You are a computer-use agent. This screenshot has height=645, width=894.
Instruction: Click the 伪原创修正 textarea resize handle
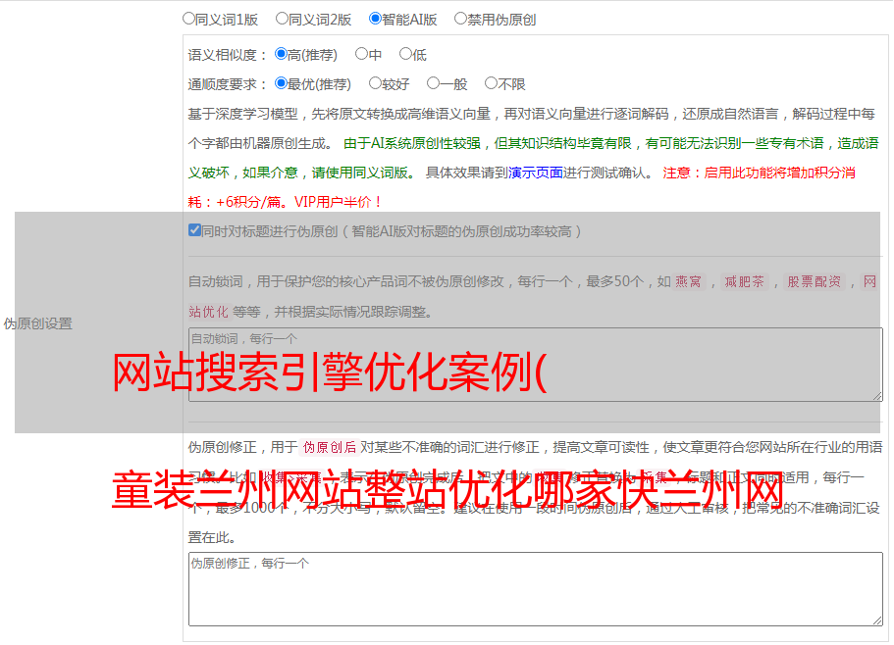877,620
